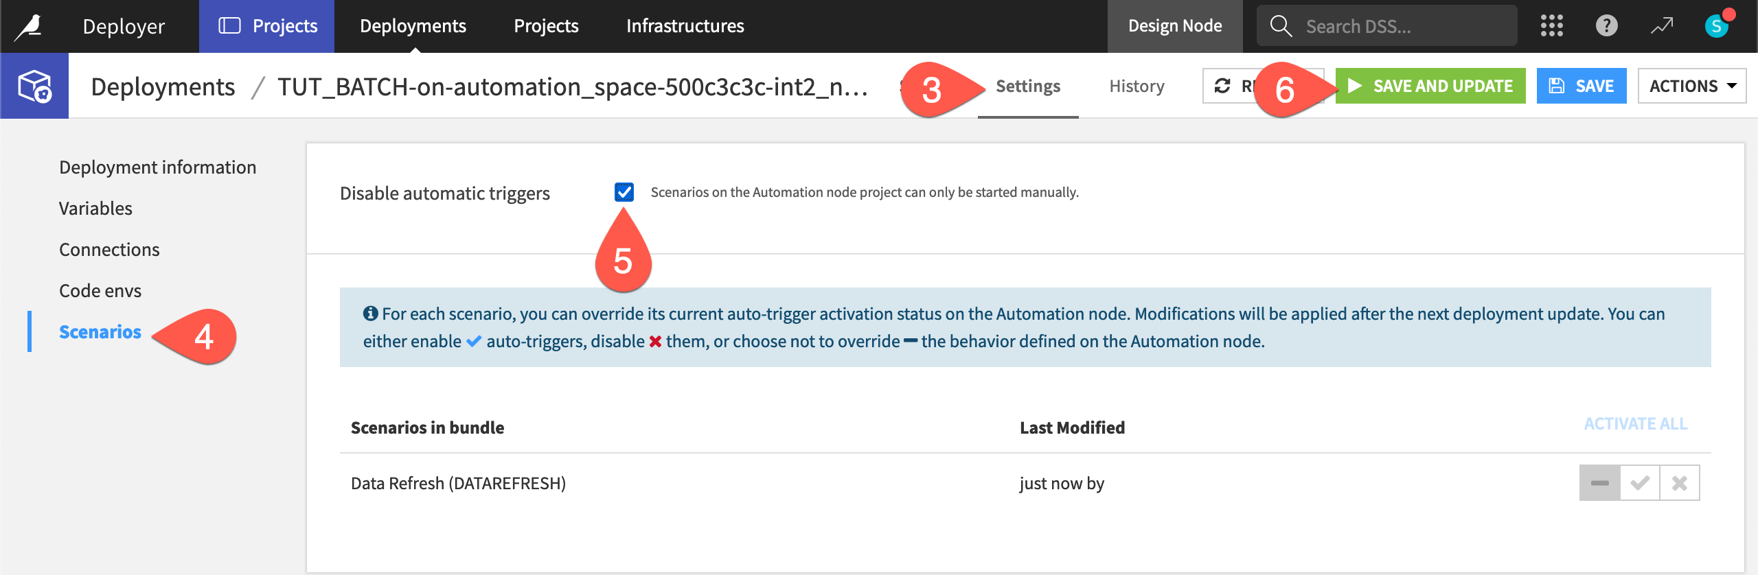This screenshot has height=575, width=1758.
Task: Expand the ACTIONS dropdown
Action: point(1692,86)
